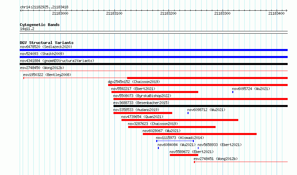The width and height of the screenshot is (297, 175).
Task: Select the red nsv5589672 variant bar
Action: (x=184, y=155)
